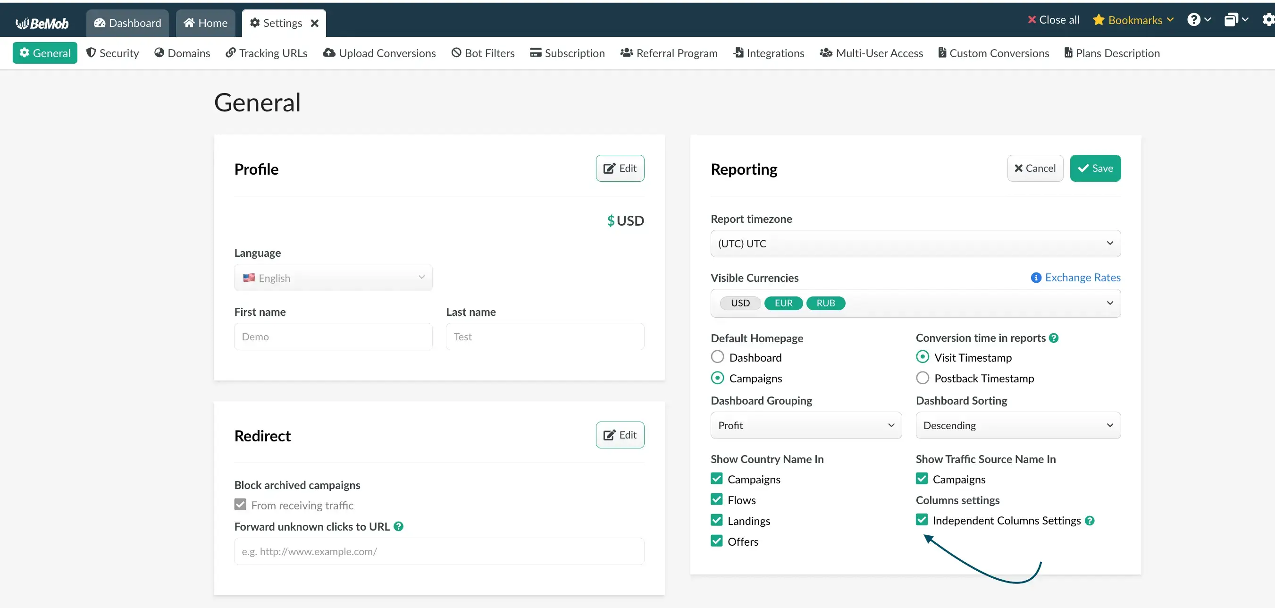Click the Integrations icon
Screen dimensions: 1275x608
[x=741, y=52]
